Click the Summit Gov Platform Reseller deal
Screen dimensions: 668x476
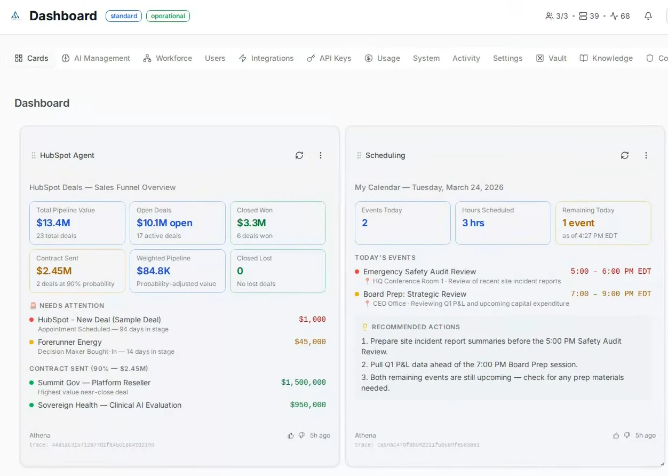tap(94, 383)
